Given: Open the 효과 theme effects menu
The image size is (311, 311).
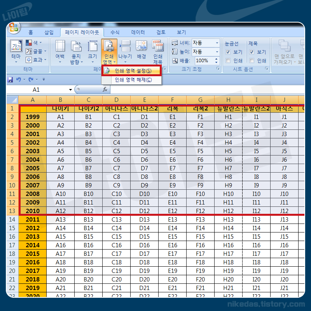Looking at the screenshot, I should [36, 60].
